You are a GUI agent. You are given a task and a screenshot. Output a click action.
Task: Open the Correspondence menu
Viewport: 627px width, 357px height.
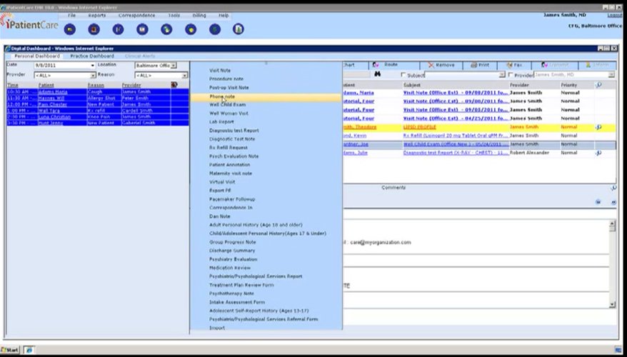[138, 14]
